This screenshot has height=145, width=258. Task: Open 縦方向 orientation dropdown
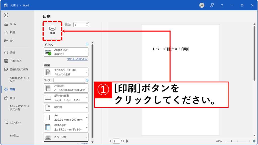pyautogui.click(x=66, y=108)
